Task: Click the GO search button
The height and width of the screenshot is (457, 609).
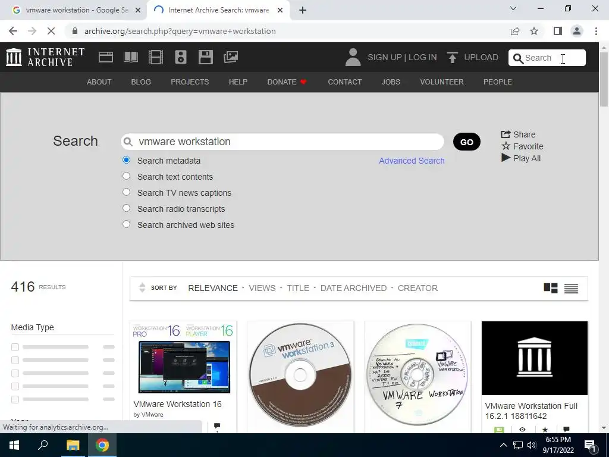Action: 466,142
